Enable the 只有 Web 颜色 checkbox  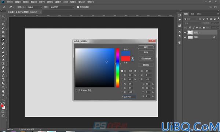[x=76, y=90]
